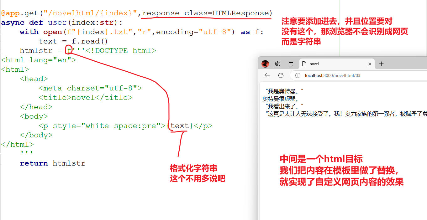The image size is (427, 220).
Task: Click the <html lang="en"> line
Action: coord(39,60)
